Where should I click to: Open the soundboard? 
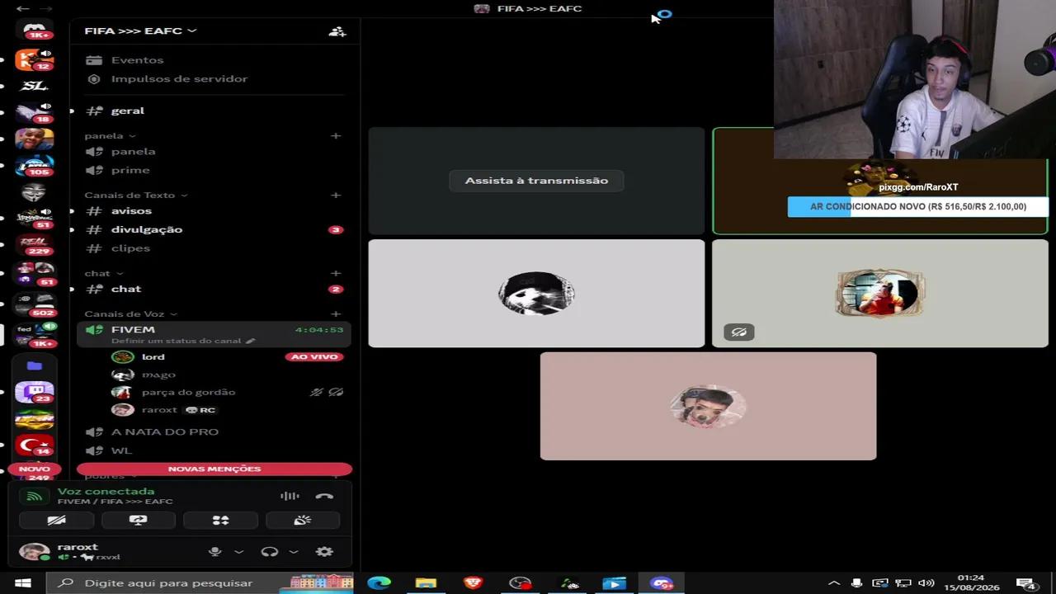tap(302, 521)
